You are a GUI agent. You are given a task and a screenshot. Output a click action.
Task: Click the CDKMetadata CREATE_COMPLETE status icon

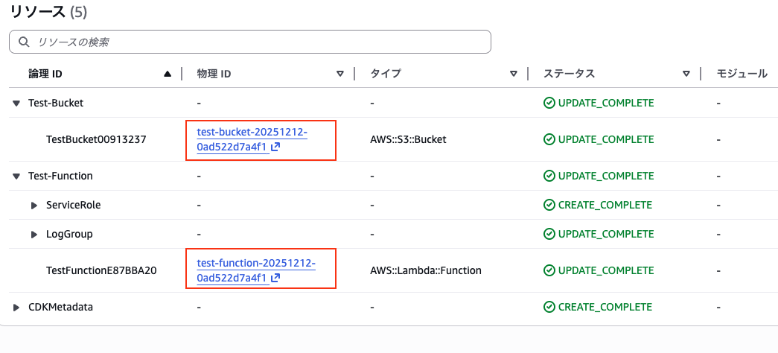[549, 307]
